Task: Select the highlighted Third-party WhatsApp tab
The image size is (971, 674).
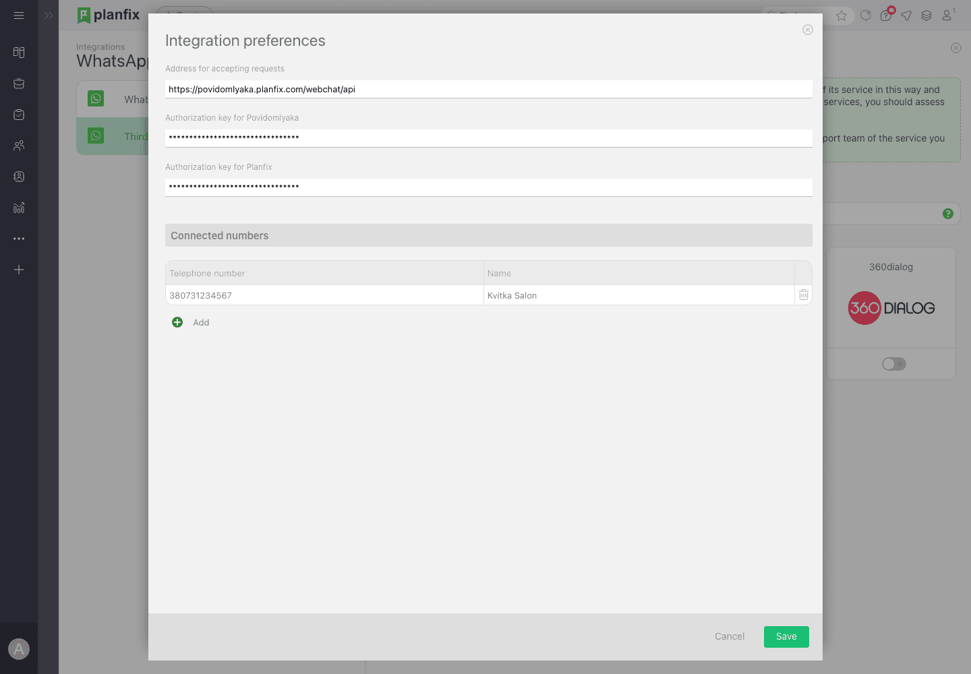Action: coord(113,136)
